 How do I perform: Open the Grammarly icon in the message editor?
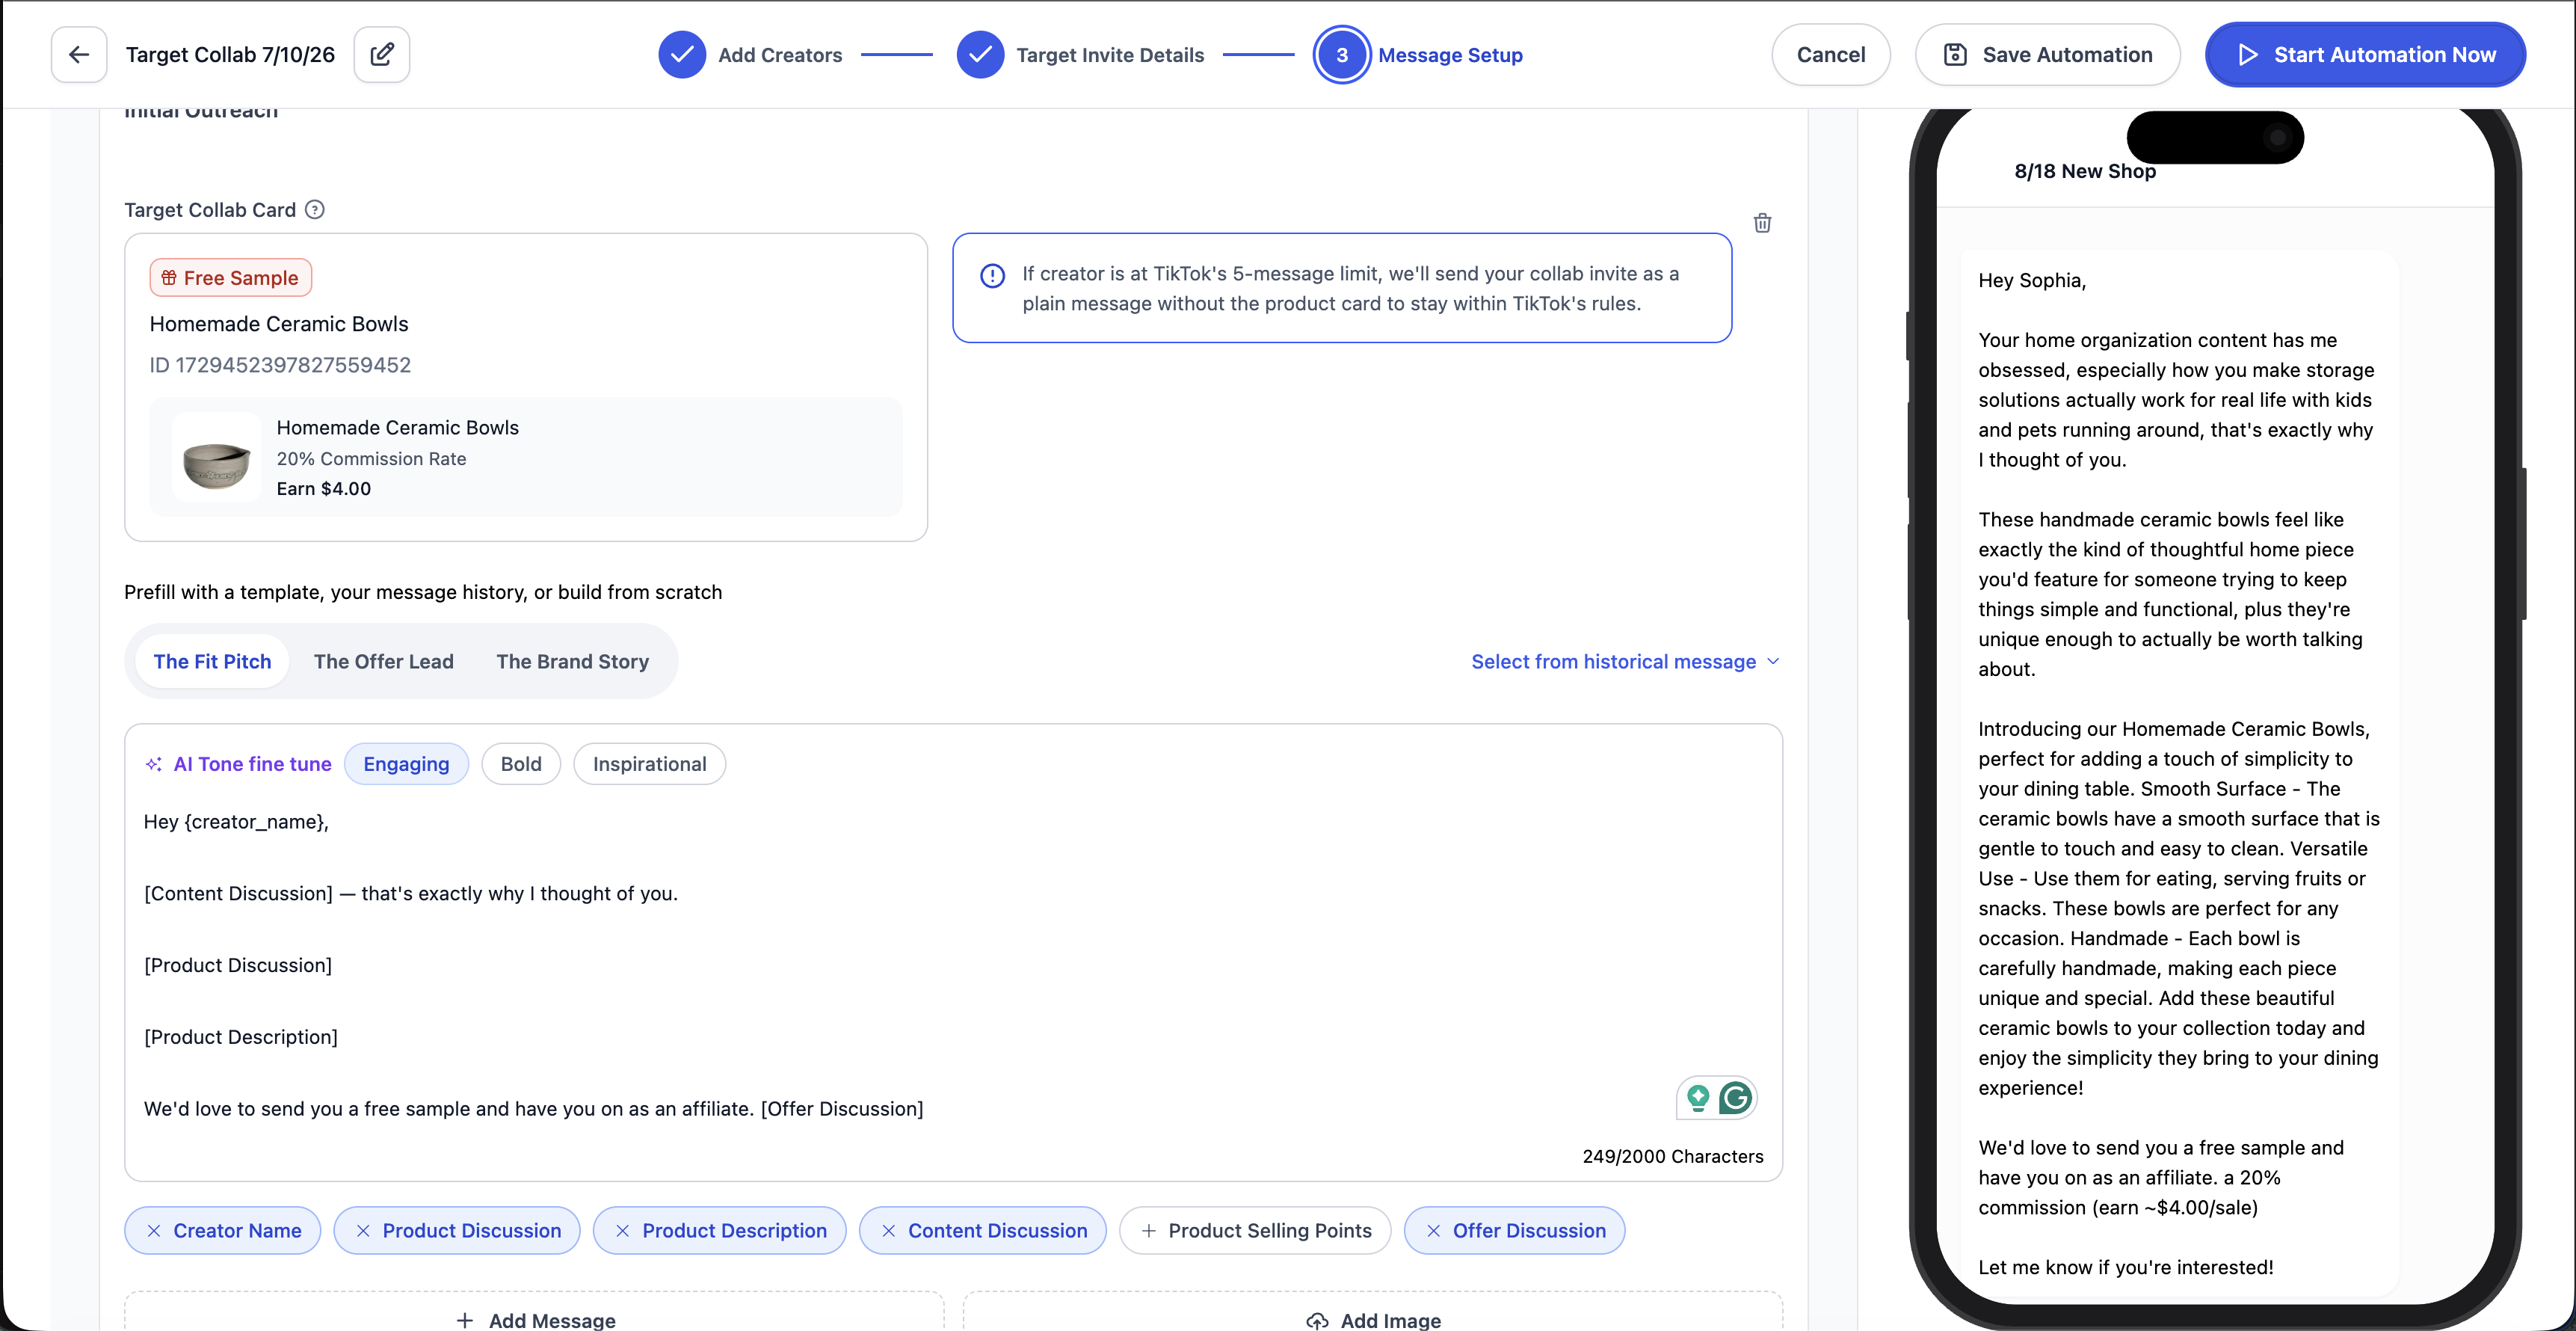(1736, 1098)
